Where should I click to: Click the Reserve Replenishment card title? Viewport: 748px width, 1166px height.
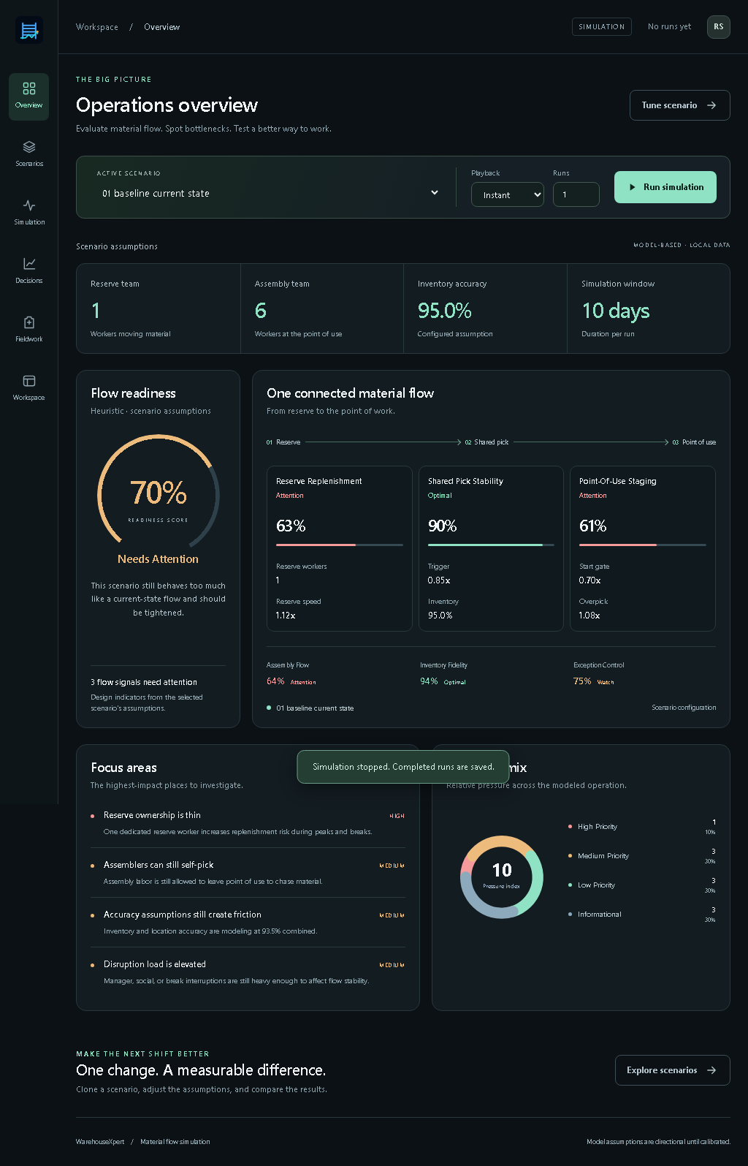319,481
